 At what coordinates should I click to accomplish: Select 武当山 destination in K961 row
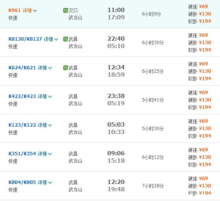click(75, 17)
